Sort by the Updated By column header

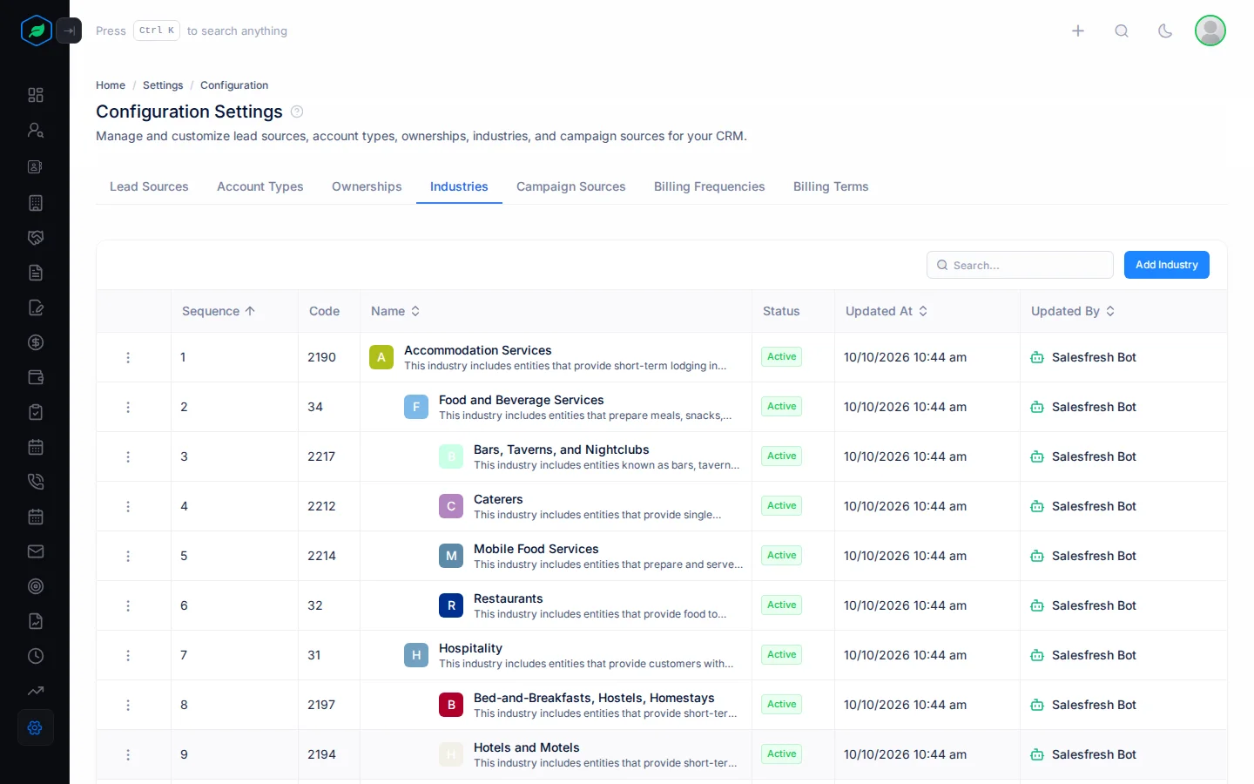point(1073,311)
